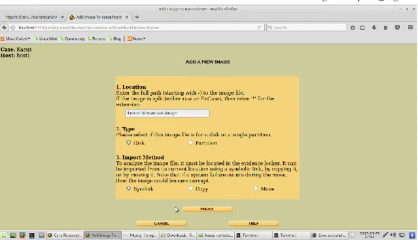
Task: Choose Symlink import method
Action: pyautogui.click(x=128, y=188)
